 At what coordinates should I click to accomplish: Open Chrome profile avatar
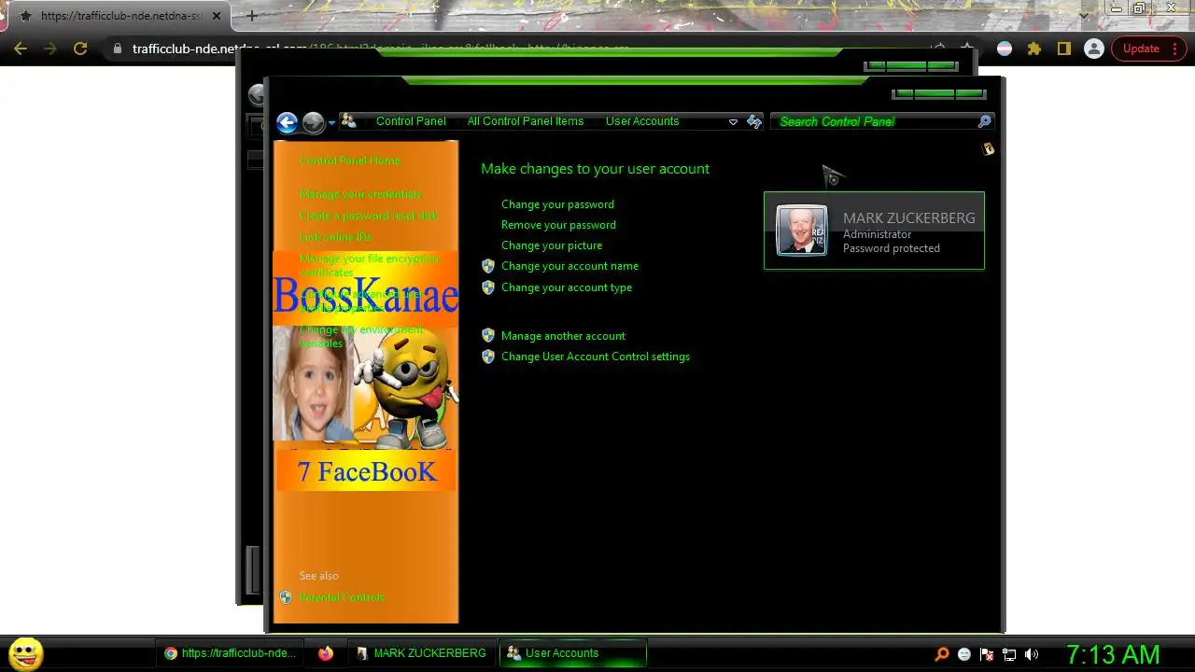(1094, 49)
